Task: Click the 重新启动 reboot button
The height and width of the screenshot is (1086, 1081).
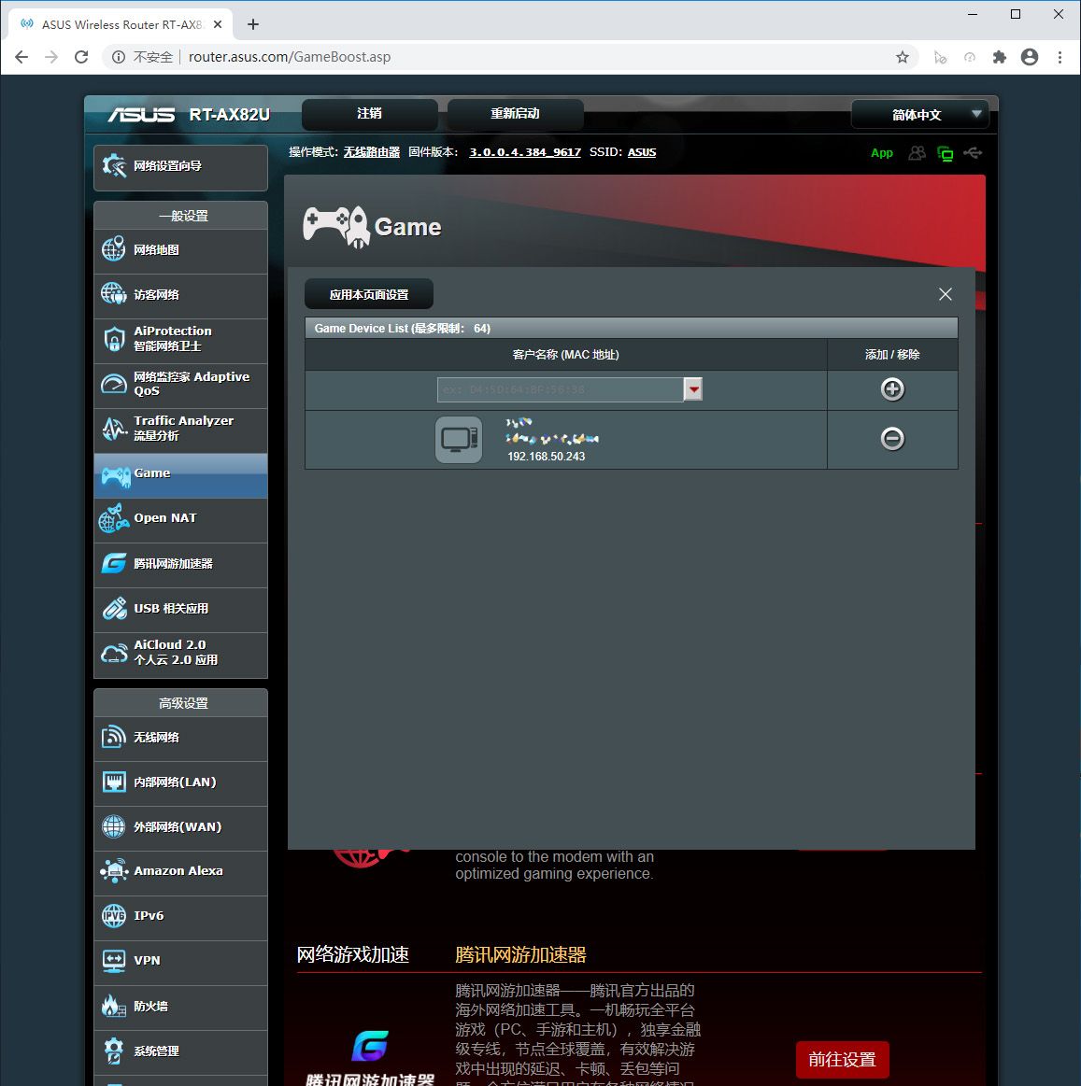Action: point(515,114)
